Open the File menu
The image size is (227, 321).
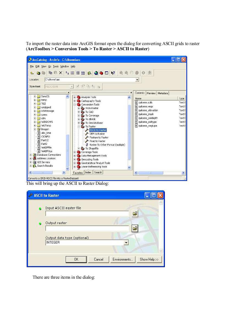click(32, 66)
